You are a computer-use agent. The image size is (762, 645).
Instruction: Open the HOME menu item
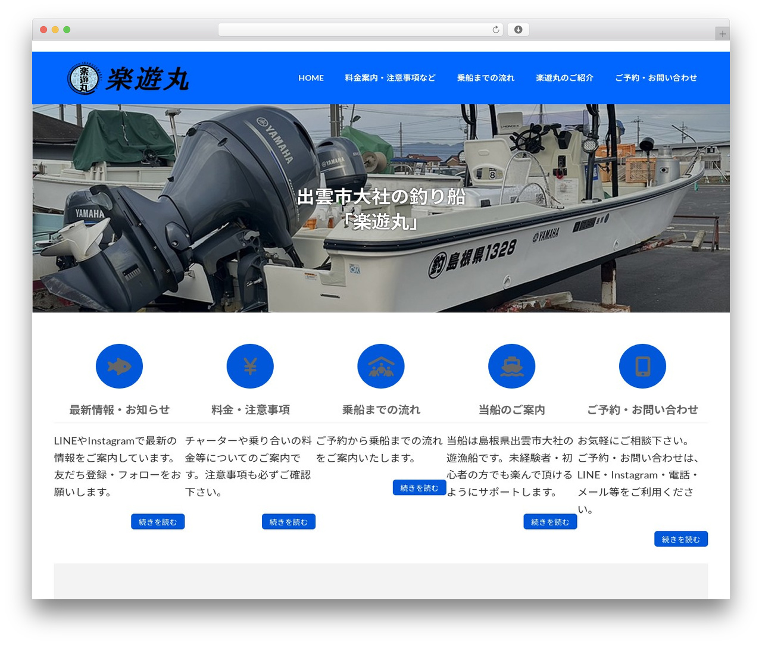[311, 78]
